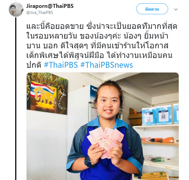This screenshot has width=189, height=180.
Task: Click the @Jira_ThaiPBS handle
Action: pos(40,12)
